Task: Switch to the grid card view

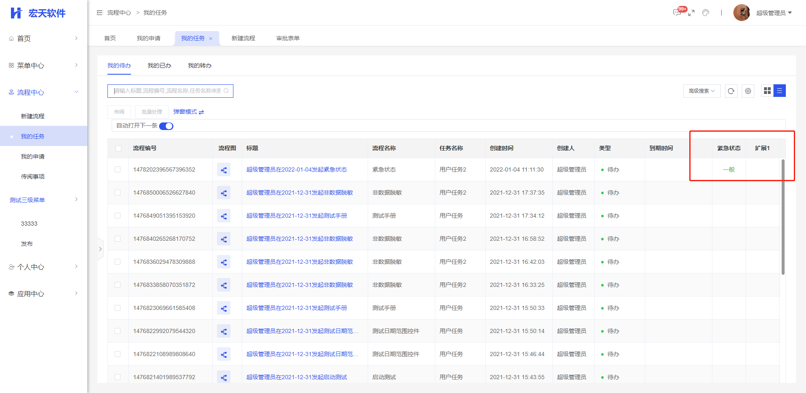Action: [x=767, y=91]
